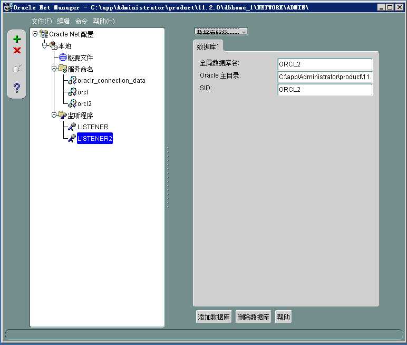Image resolution: width=407 pixels, height=345 pixels.
Task: Select 监听程序 tree item
Action: click(x=80, y=116)
